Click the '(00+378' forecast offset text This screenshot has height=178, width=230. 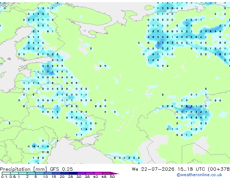tap(219, 169)
